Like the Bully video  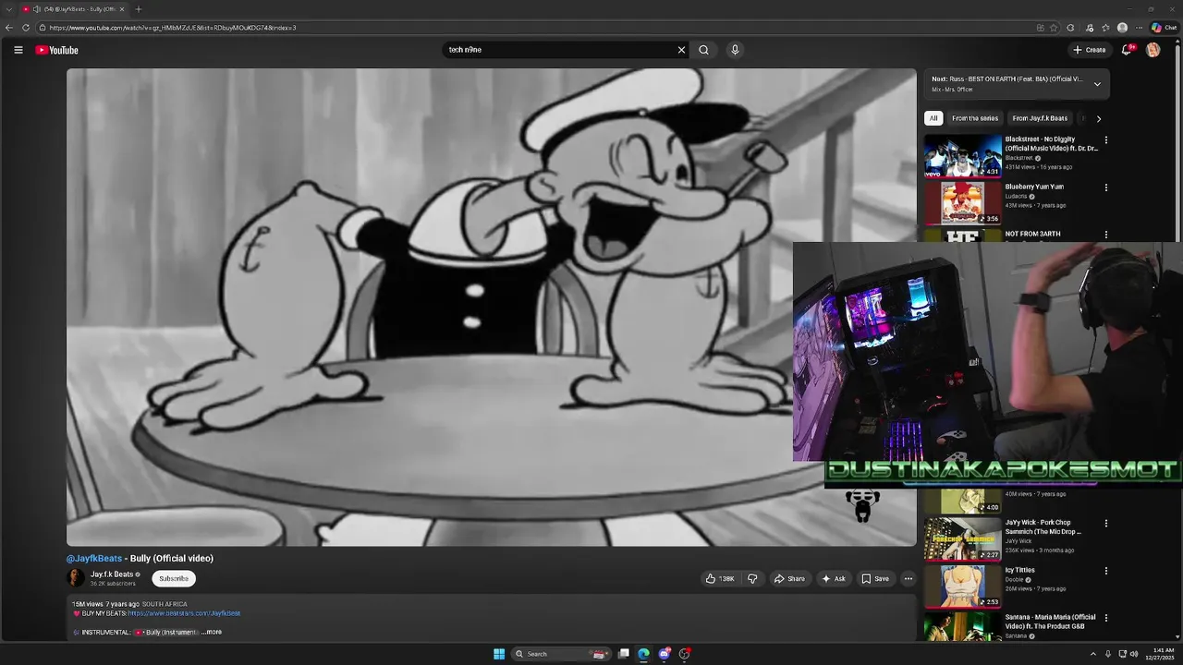720,579
